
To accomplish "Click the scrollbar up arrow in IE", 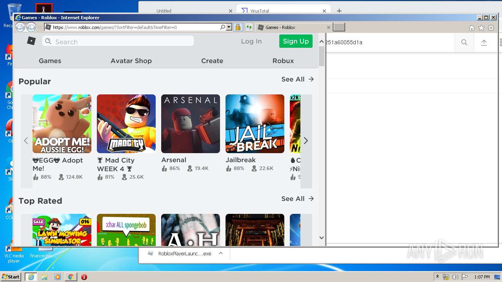I will pos(322,41).
